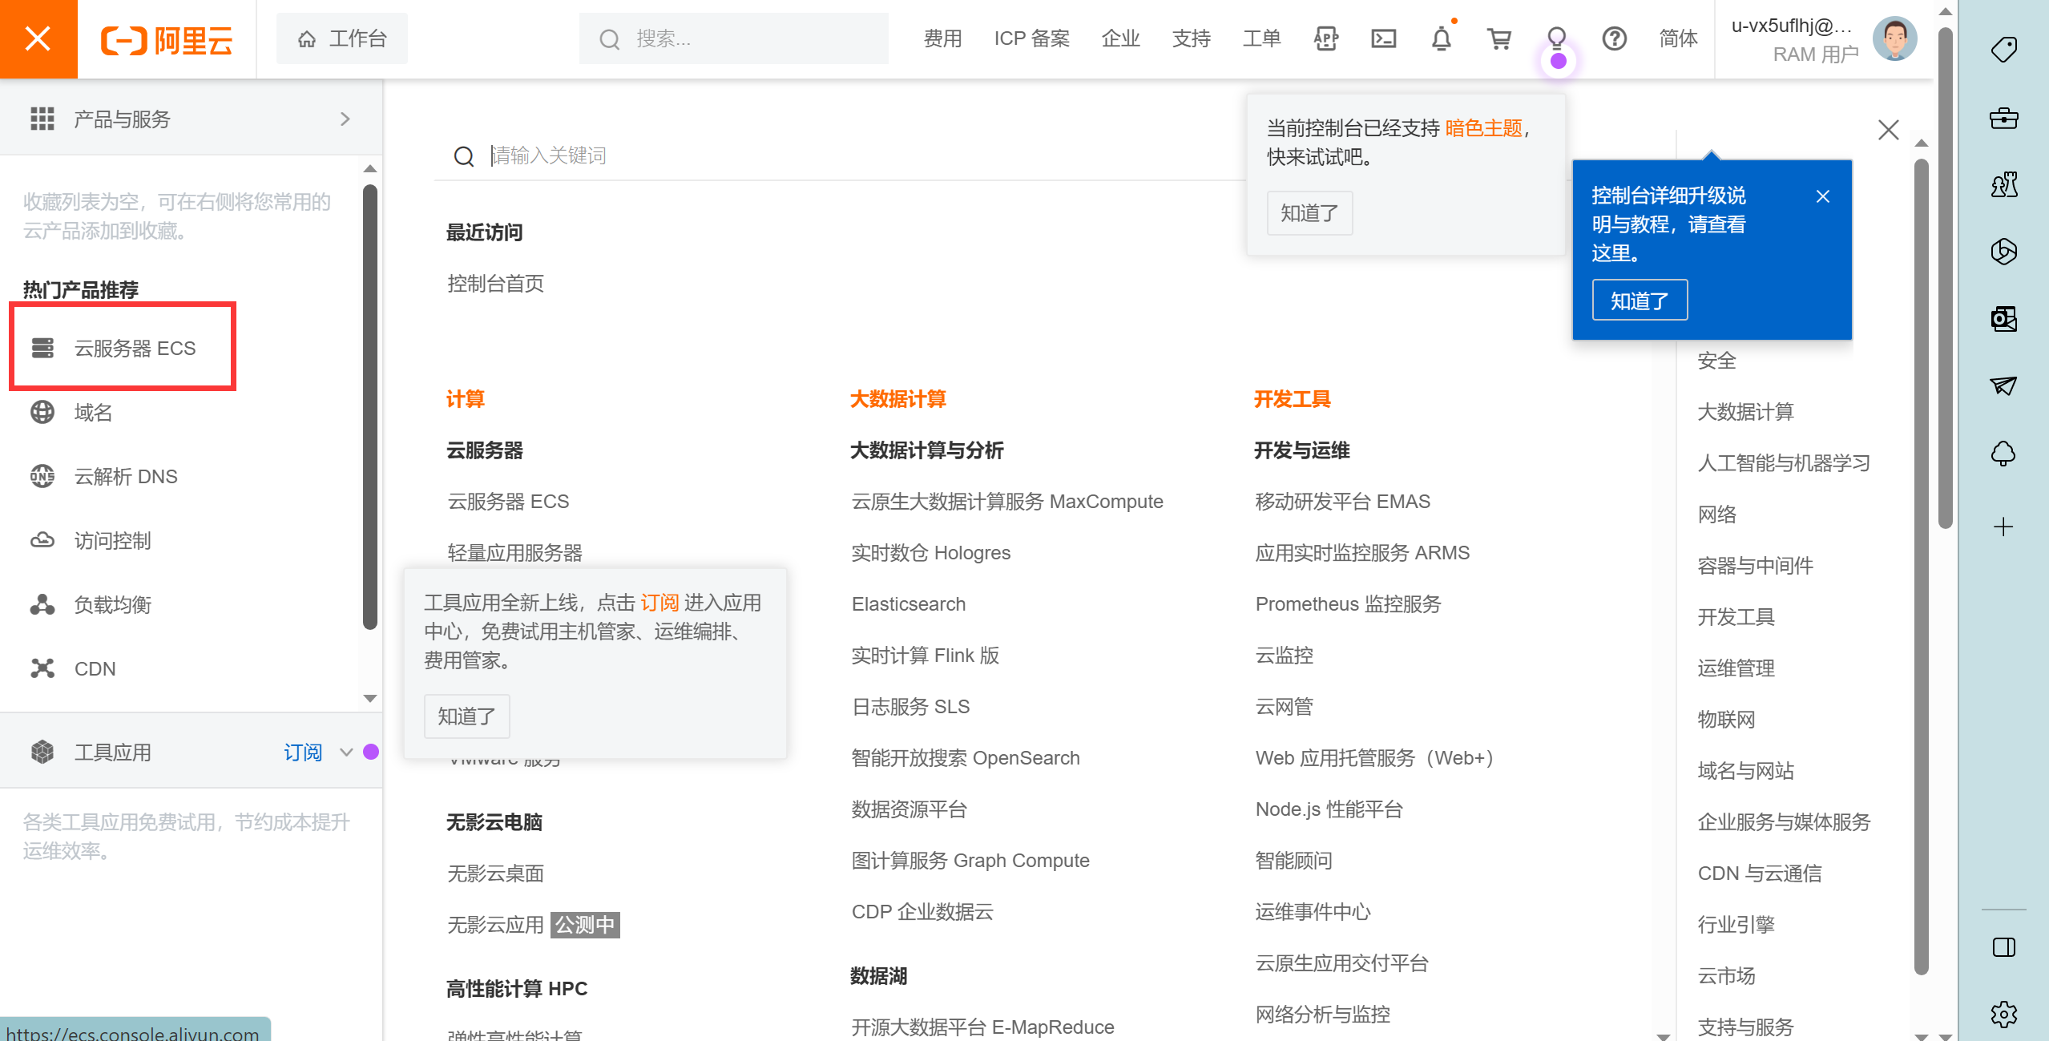Viewport: 2049px width, 1041px height.
Task: Click the 负载均衡 icon
Action: pyautogui.click(x=42, y=604)
